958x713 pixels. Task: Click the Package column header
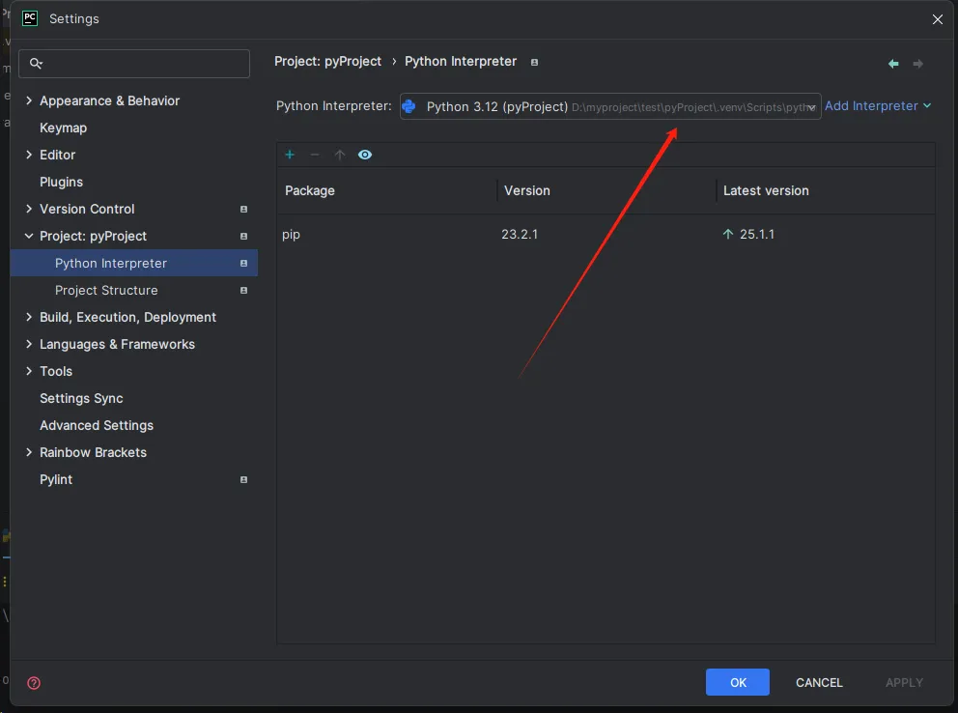(x=310, y=190)
